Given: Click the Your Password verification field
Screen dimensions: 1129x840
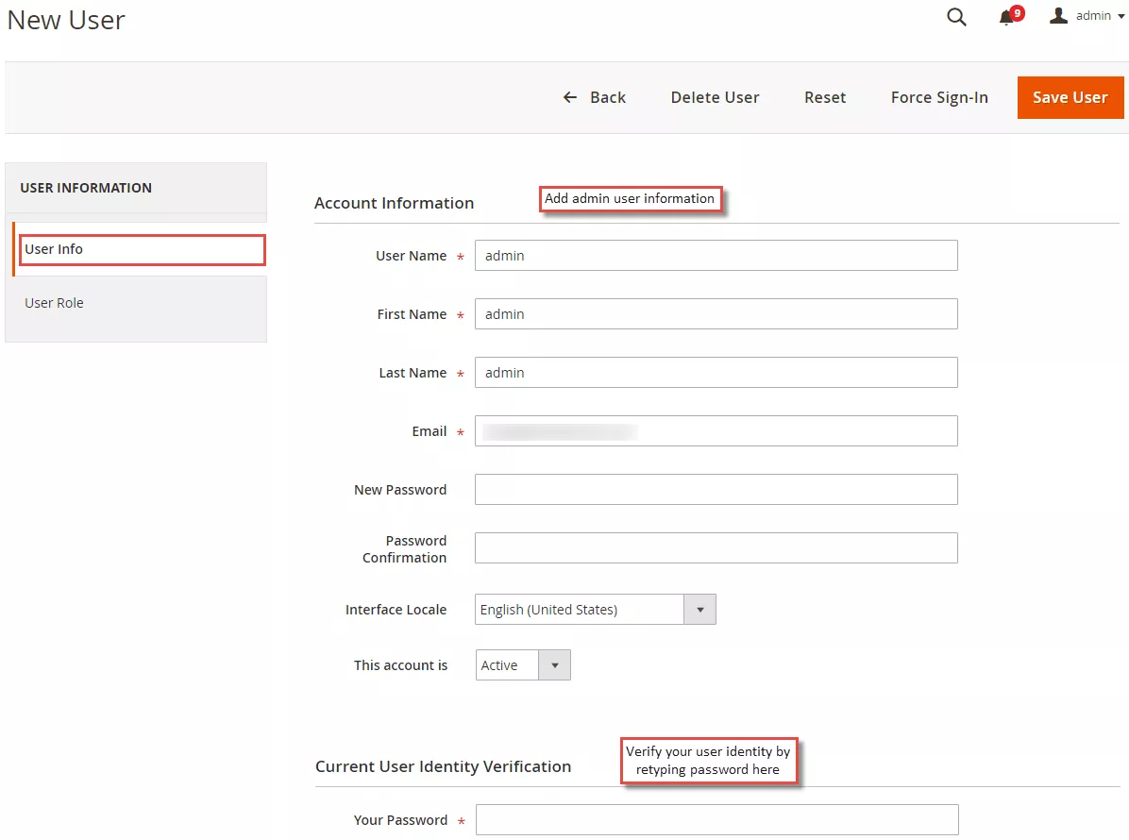Looking at the screenshot, I should (x=716, y=820).
